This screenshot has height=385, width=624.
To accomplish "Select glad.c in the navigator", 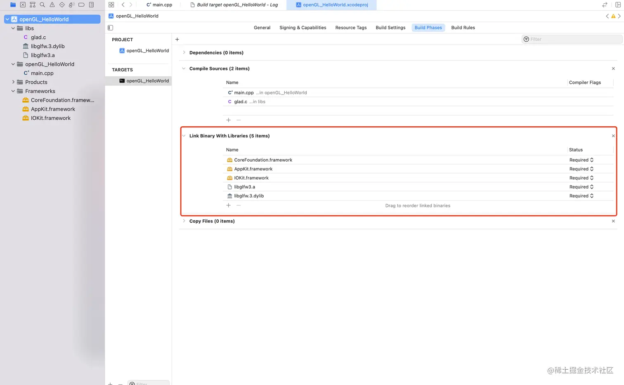I will (x=38, y=38).
